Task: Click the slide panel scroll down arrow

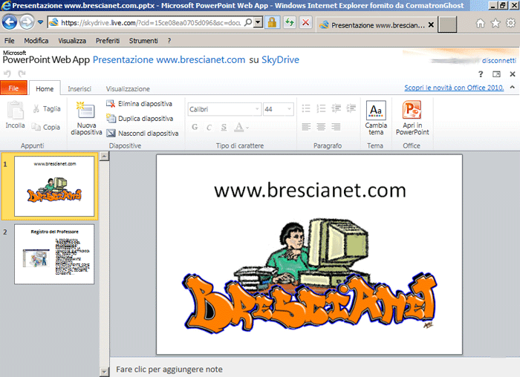Action: (104, 372)
